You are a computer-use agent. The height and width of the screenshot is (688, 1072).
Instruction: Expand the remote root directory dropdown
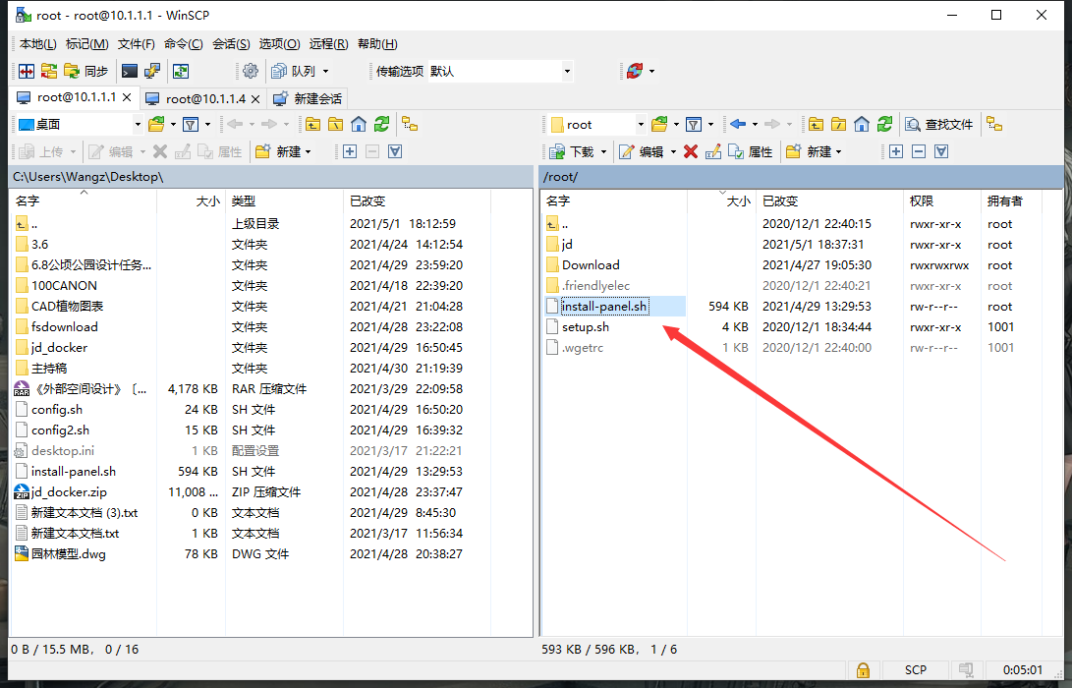pos(641,124)
